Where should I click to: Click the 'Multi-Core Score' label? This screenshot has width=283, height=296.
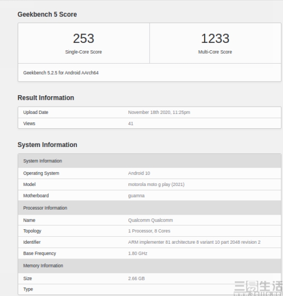(x=215, y=52)
